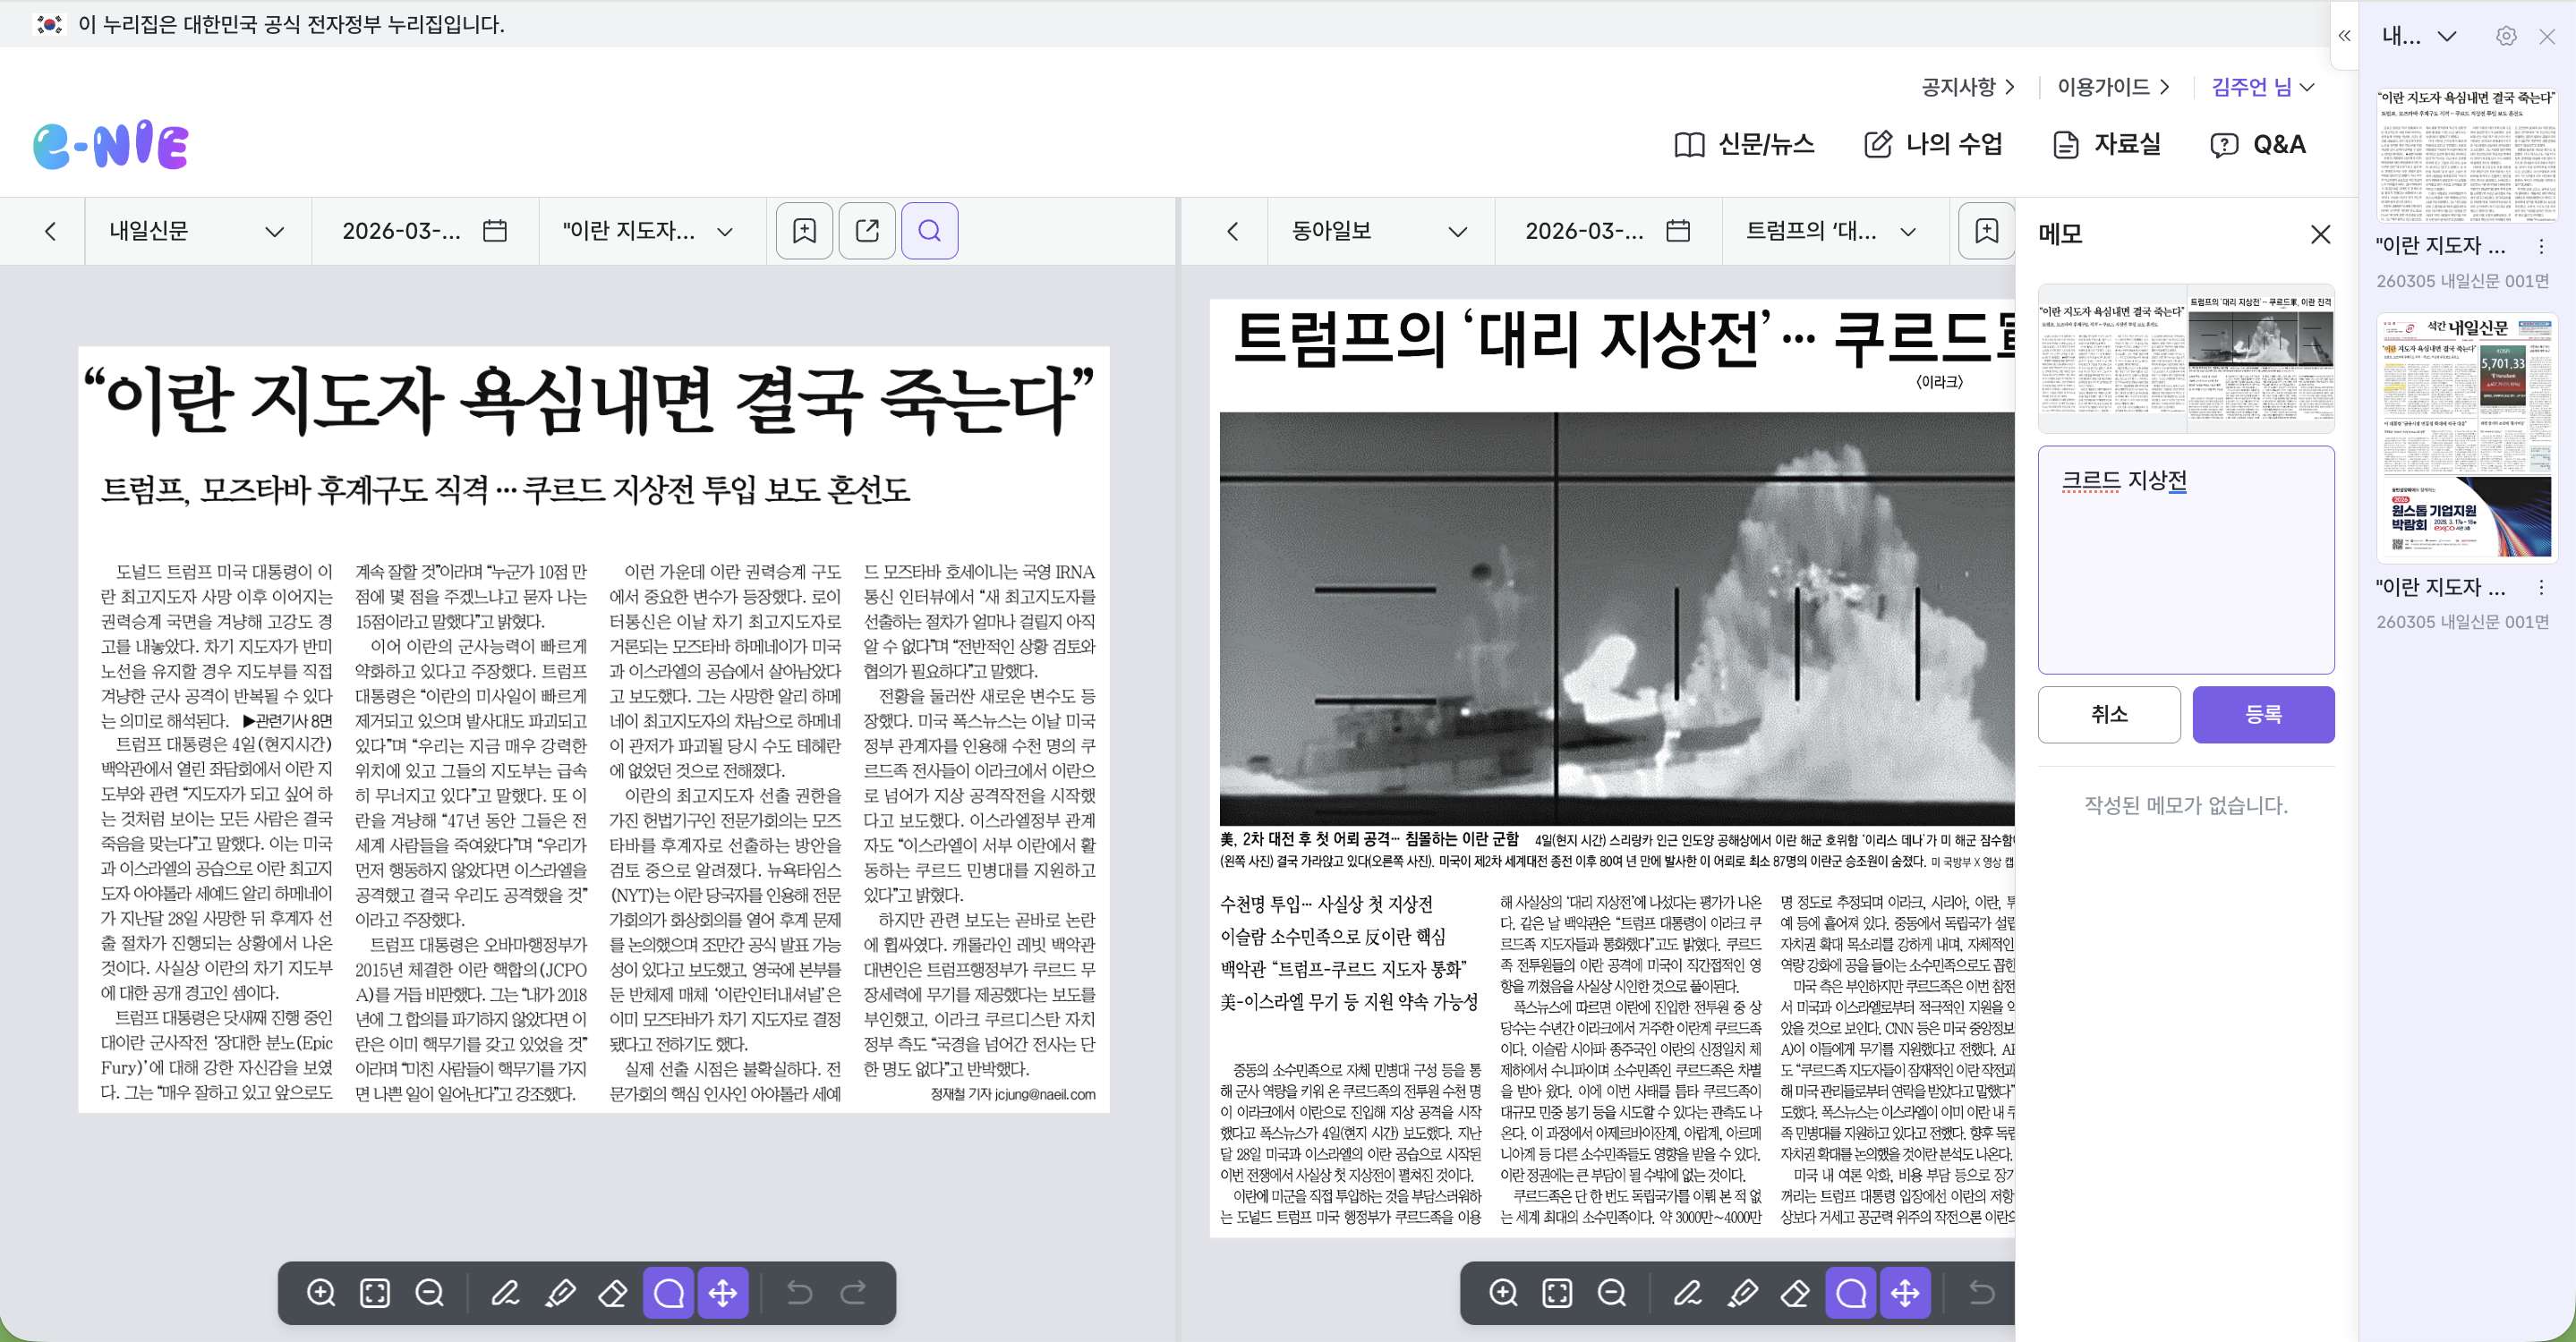Viewport: 2576px width, 1342px height.
Task: Toggle the magnifier search button
Action: [x=929, y=231]
